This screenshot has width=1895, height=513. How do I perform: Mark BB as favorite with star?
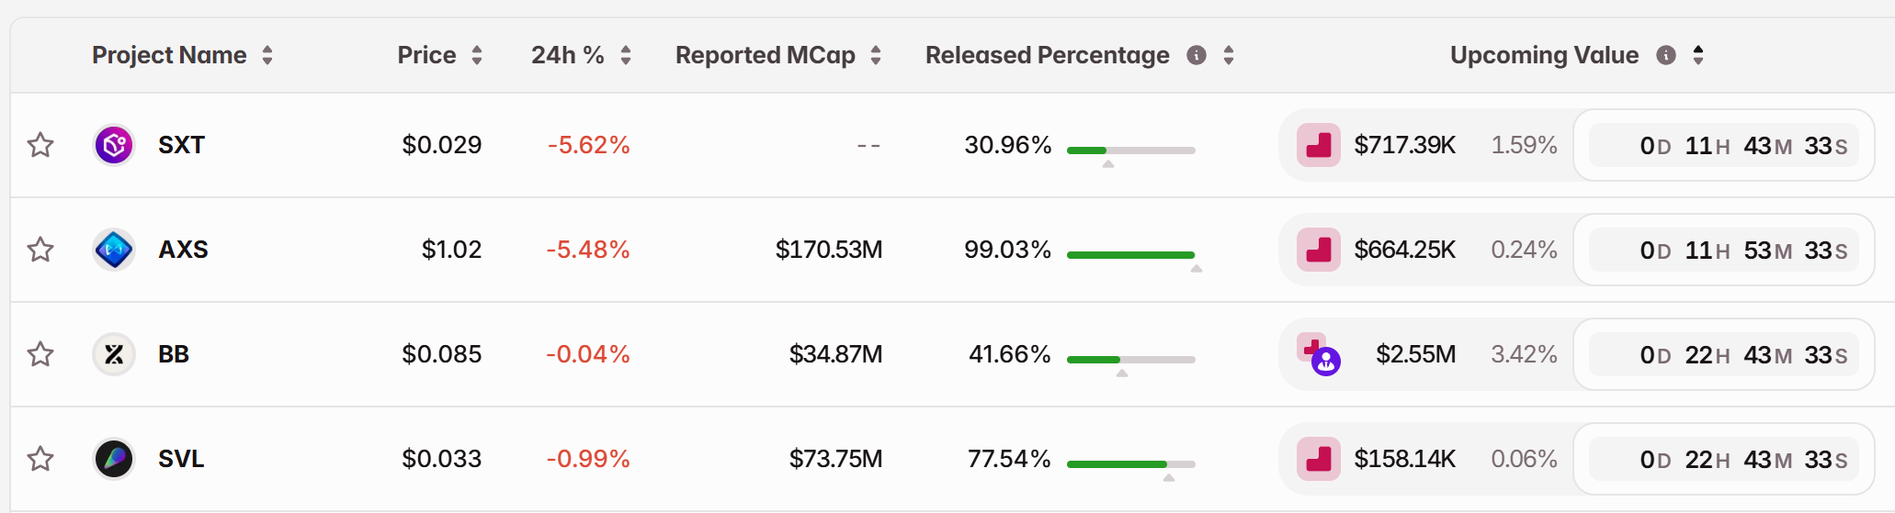point(40,354)
